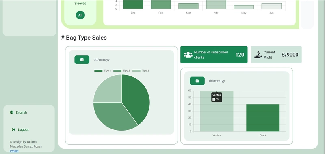Click pie chart dd/mm/yy date field
Viewport: 325px width, 154px height.
102,60
